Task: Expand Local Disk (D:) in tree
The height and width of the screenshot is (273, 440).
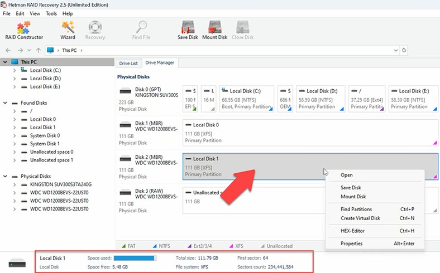Action: tap(15, 79)
